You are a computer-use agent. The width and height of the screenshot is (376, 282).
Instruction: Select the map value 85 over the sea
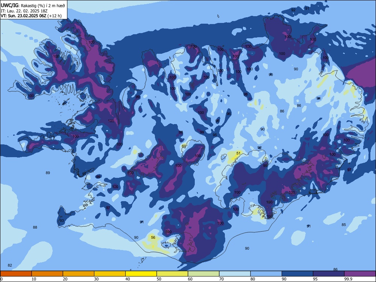click(x=344, y=225)
